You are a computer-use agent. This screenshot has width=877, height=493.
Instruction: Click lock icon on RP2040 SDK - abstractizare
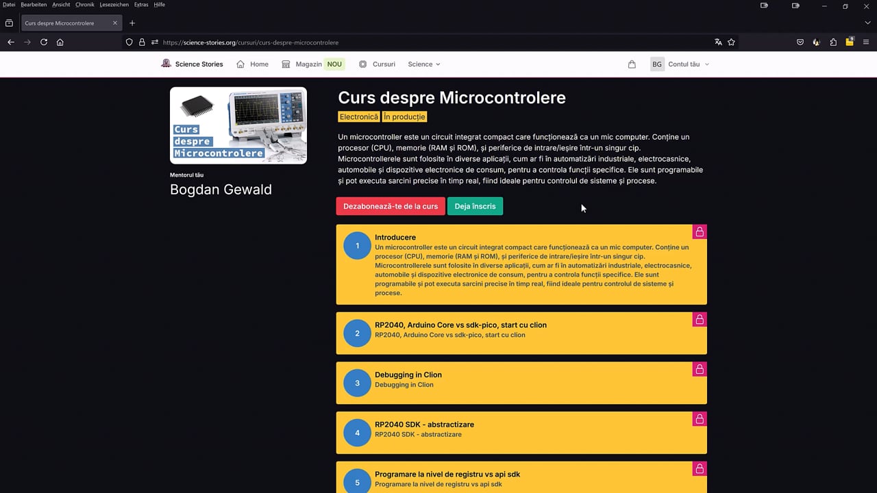(x=700, y=419)
